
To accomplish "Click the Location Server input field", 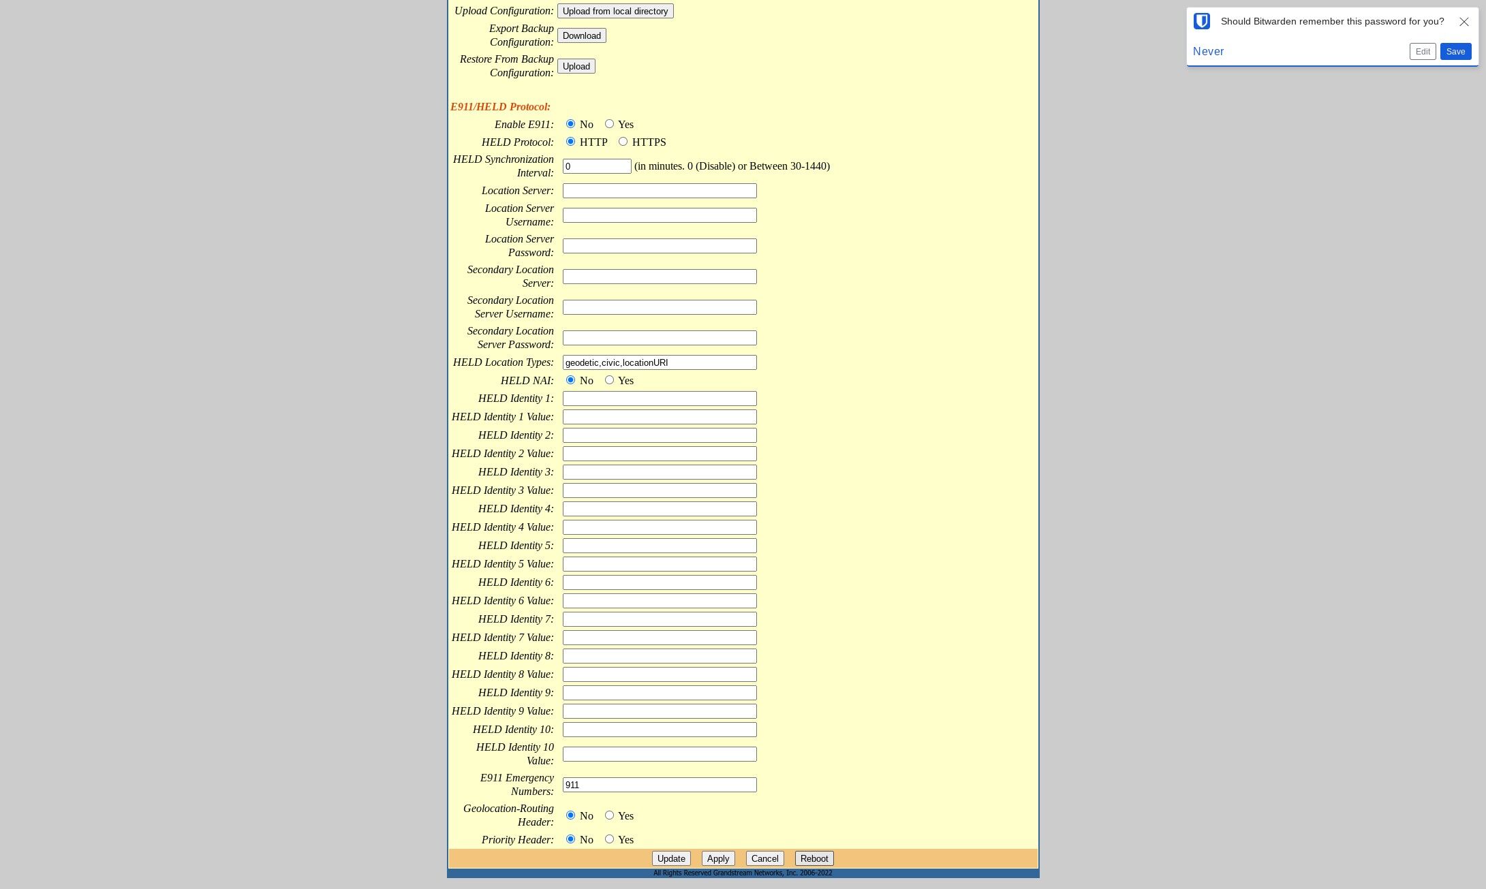I will (x=659, y=191).
